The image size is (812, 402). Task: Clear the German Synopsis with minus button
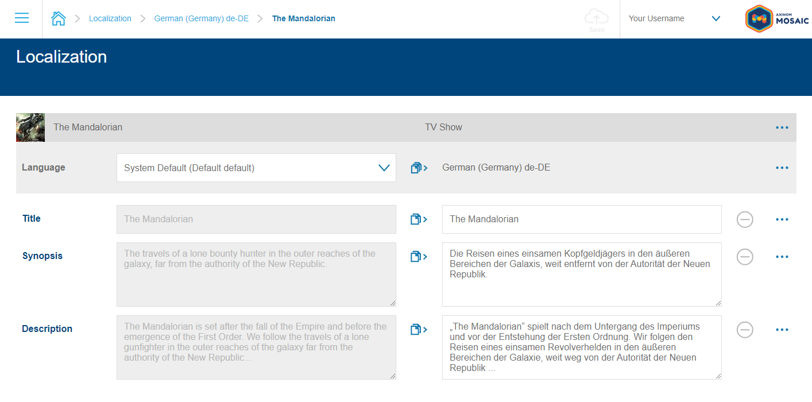pyautogui.click(x=745, y=257)
